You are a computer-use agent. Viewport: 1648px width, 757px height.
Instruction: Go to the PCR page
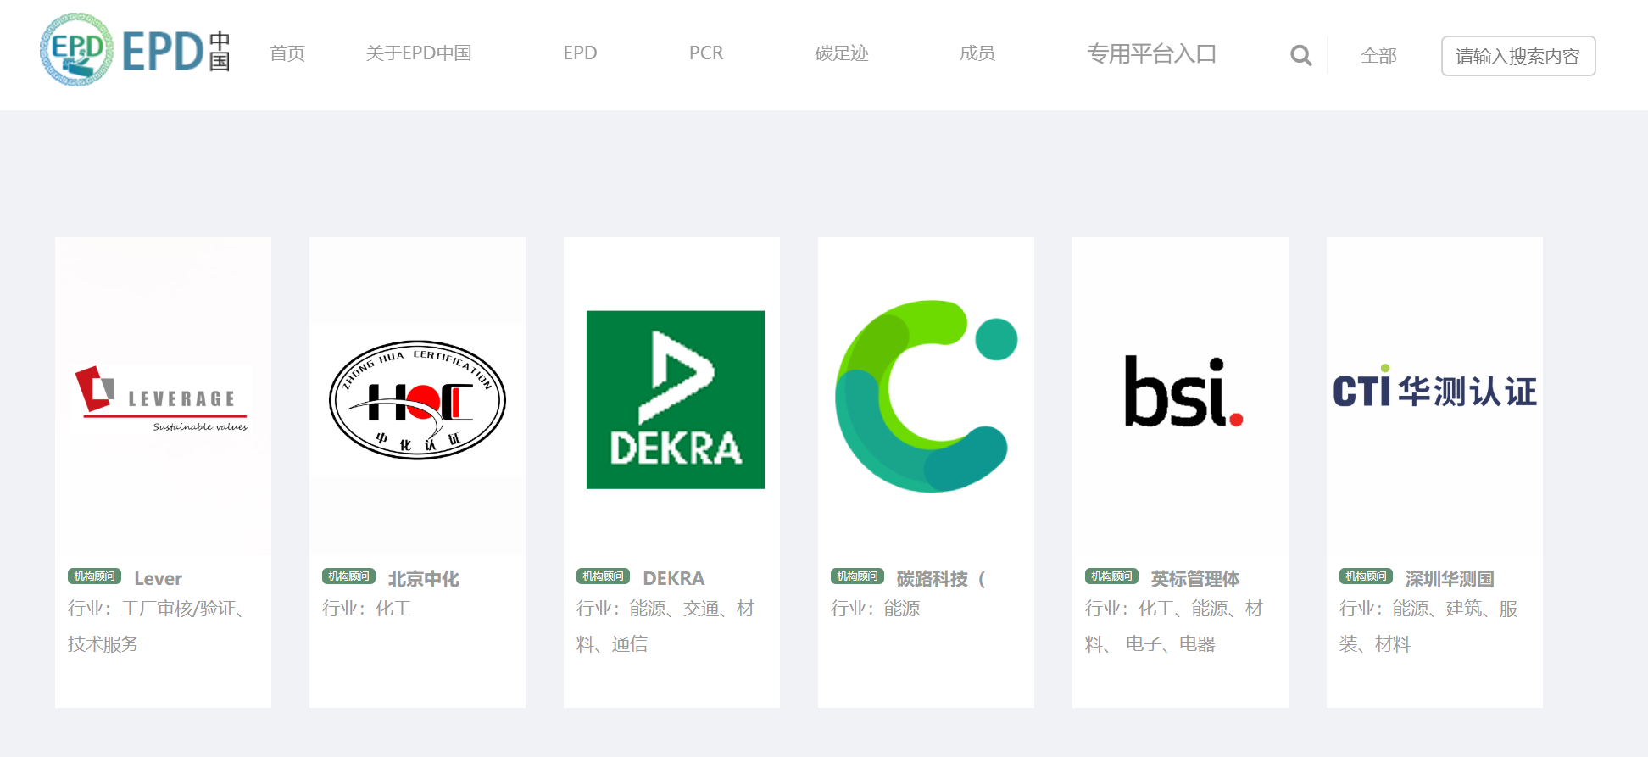click(x=706, y=53)
